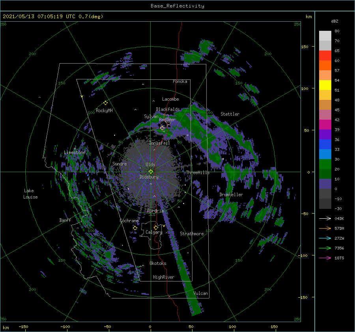The height and width of the screenshot is (332, 355).
Task: Pick the light grey 70-80 dBZ swatch
Action: [325, 36]
